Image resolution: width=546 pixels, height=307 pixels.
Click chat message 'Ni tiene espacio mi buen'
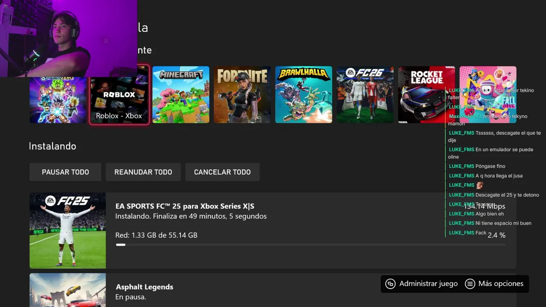pyautogui.click(x=503, y=223)
